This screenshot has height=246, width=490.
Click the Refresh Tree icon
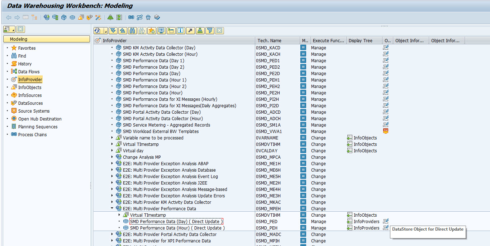coord(98,31)
